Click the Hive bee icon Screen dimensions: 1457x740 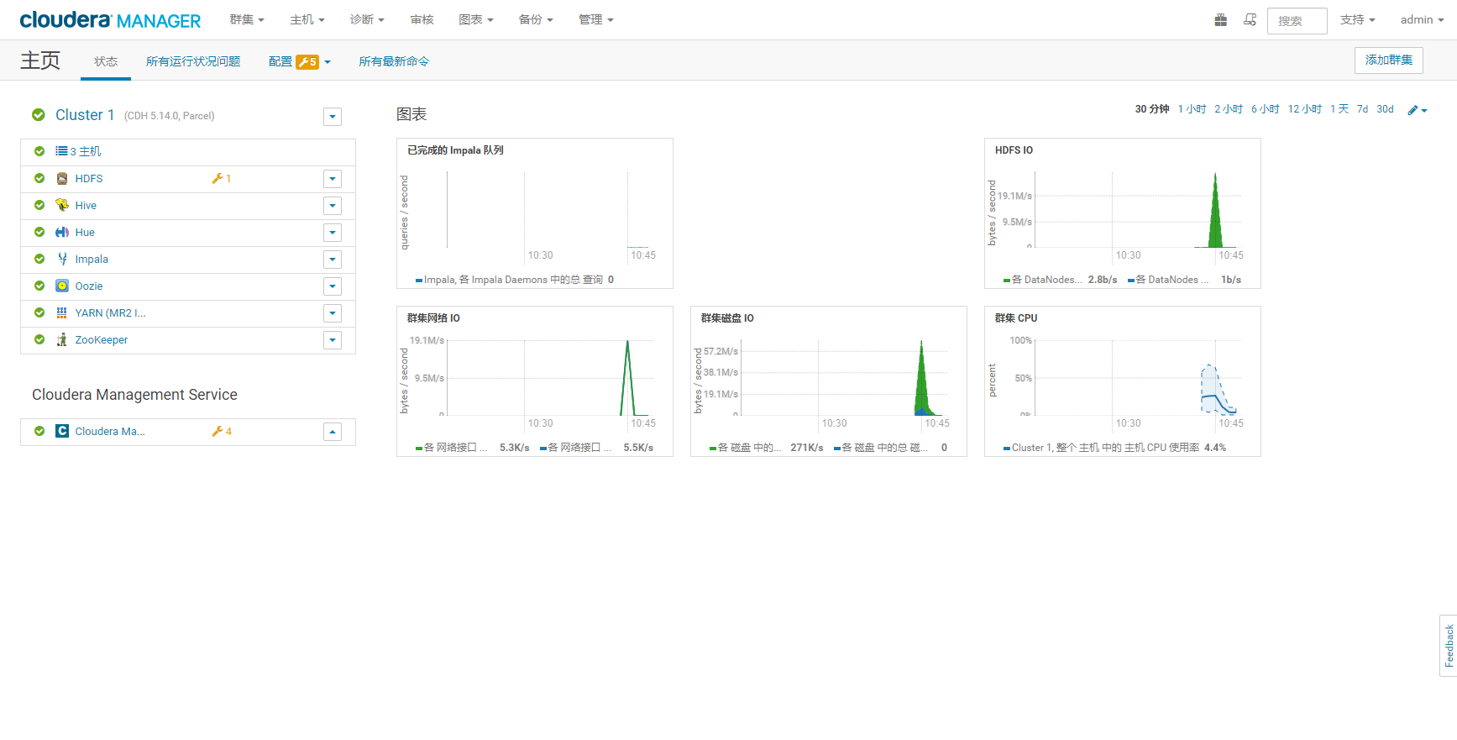coord(62,205)
